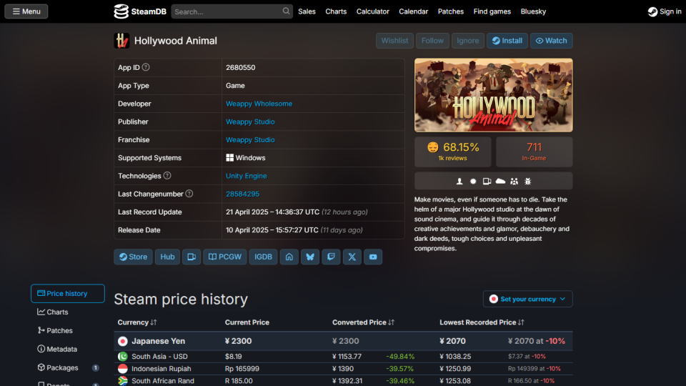Image resolution: width=686 pixels, height=386 pixels.
Task: Click the 711 In-Game counter
Action: [535, 152]
